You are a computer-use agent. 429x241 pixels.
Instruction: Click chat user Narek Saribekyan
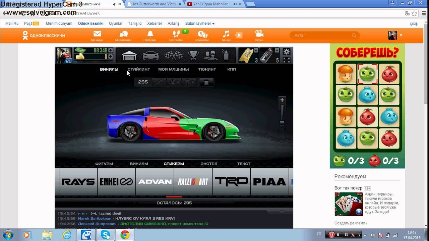[x=95, y=219]
